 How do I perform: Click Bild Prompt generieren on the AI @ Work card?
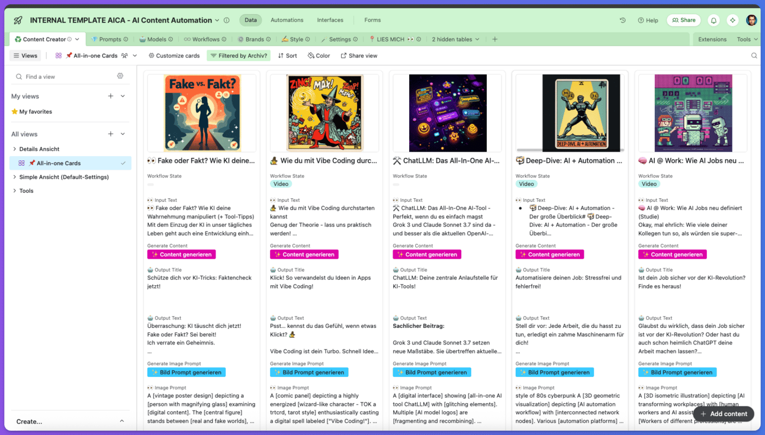click(677, 372)
